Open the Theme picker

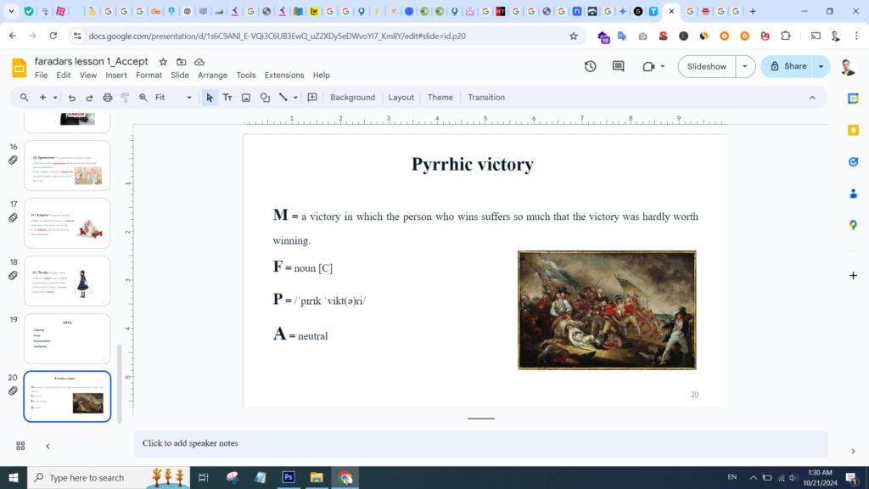(440, 97)
